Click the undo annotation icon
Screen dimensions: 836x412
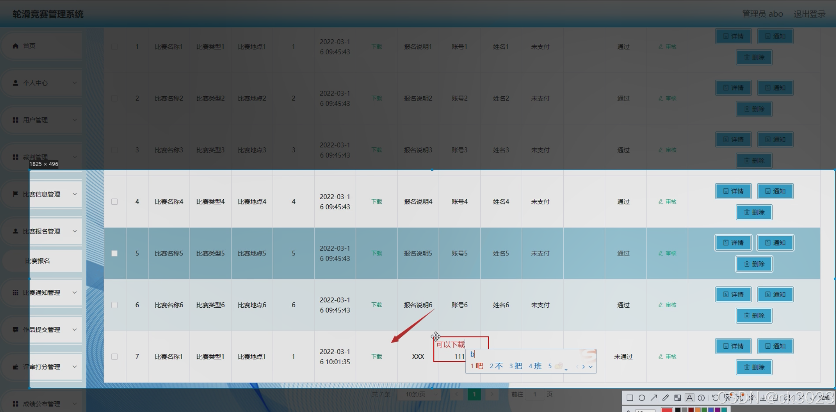715,398
